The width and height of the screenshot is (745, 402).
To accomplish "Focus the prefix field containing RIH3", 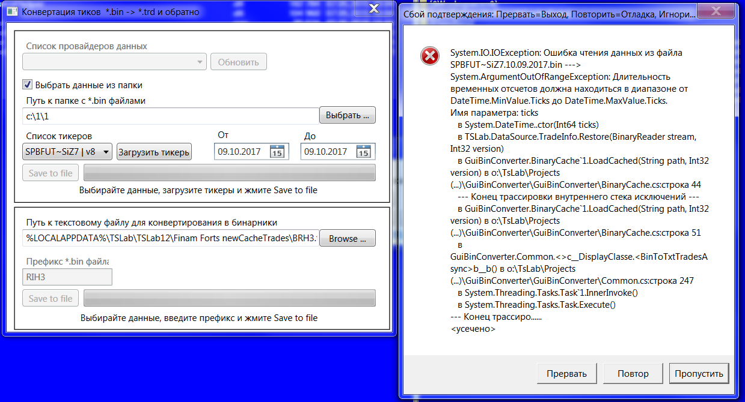I will [x=67, y=277].
